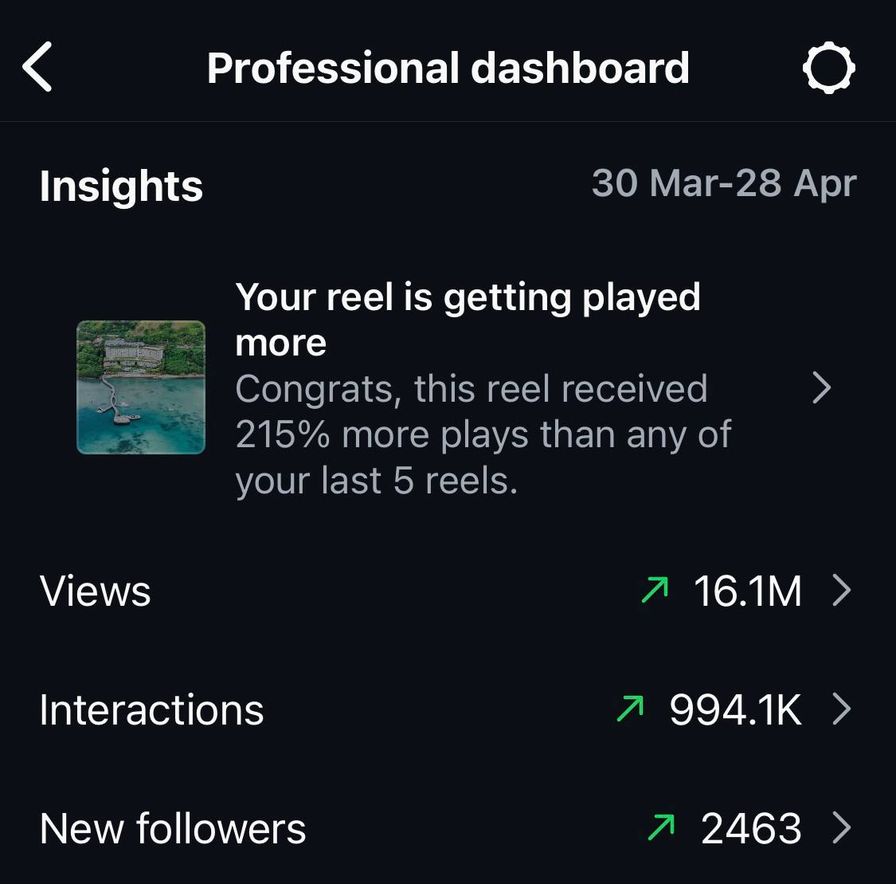Open the New followers insights row
Viewport: 896px width, 884px height.
click(x=448, y=827)
